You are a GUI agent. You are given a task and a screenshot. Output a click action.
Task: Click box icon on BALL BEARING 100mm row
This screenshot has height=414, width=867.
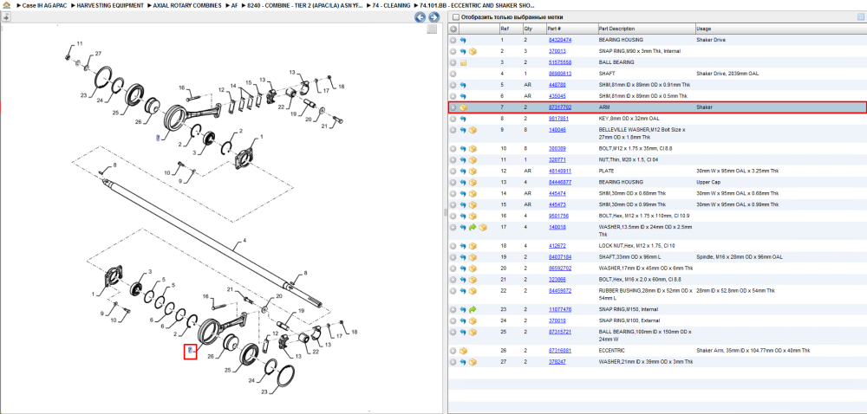tap(473, 333)
